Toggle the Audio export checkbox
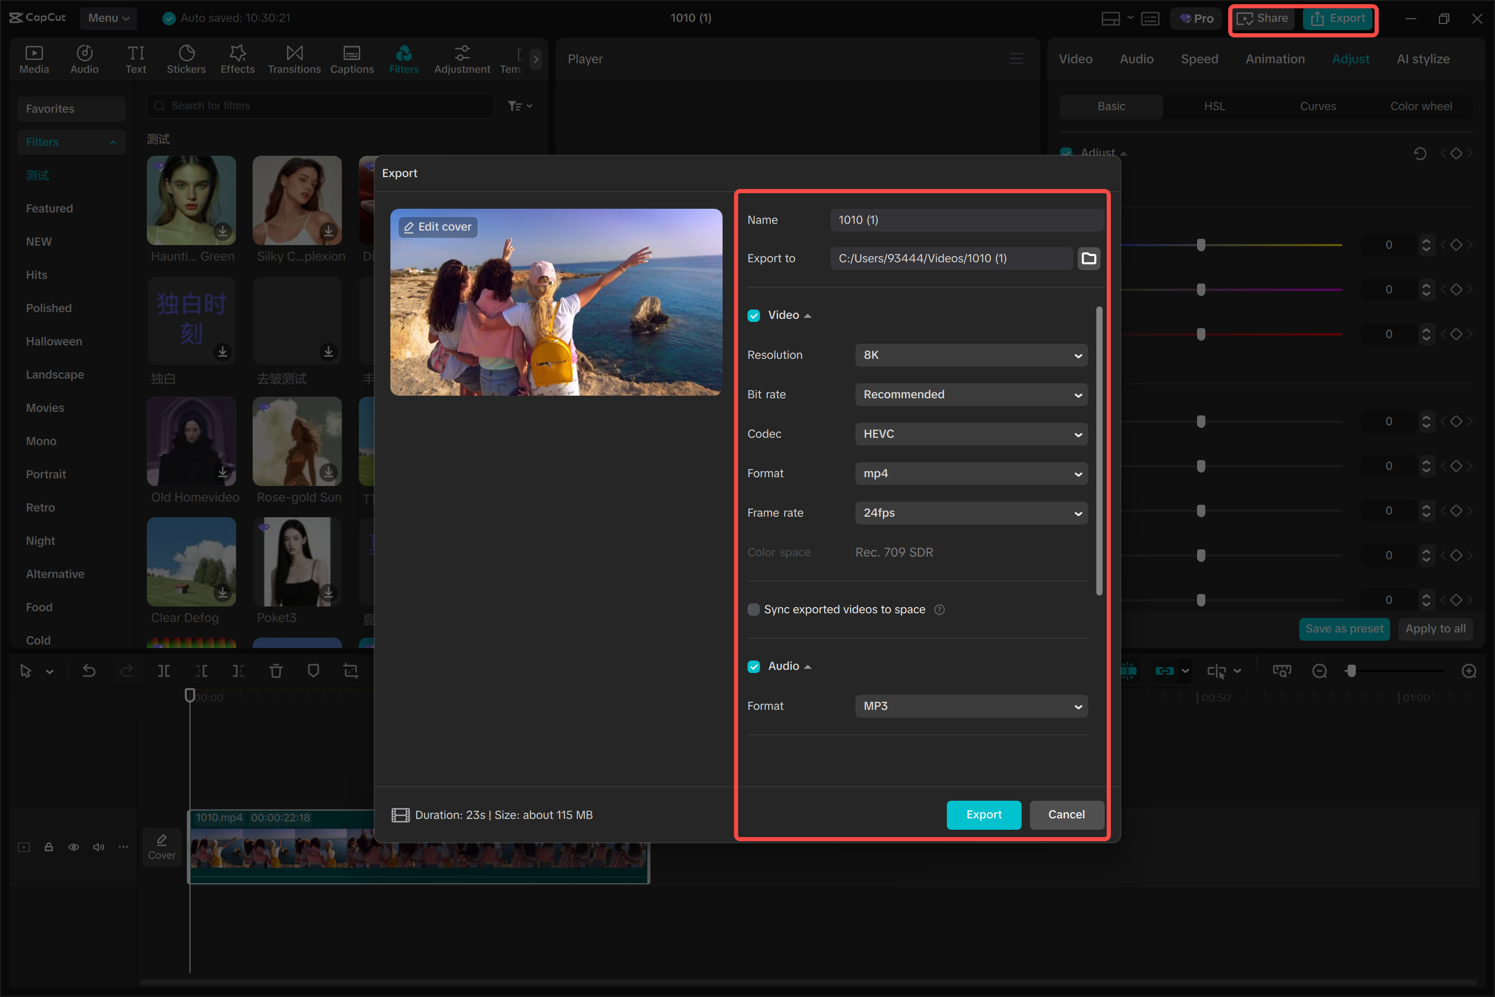1495x997 pixels. click(754, 666)
